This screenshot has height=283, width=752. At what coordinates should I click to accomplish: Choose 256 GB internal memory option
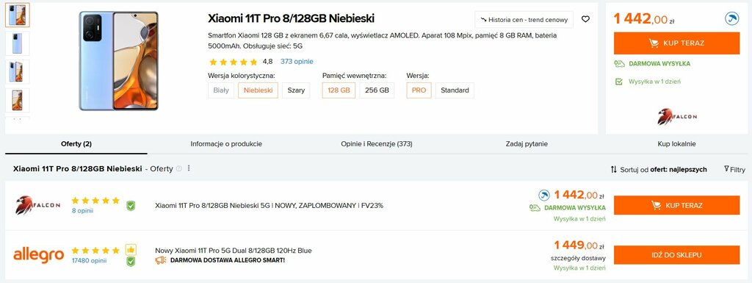377,90
